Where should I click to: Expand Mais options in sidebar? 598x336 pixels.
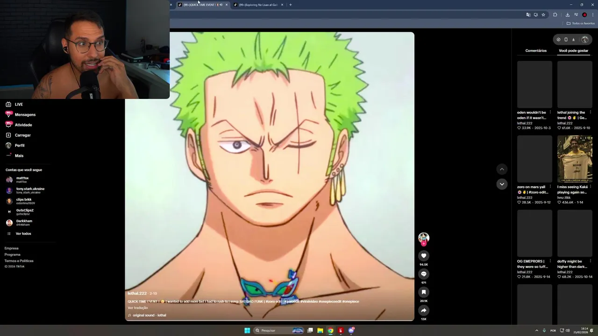(x=14, y=156)
